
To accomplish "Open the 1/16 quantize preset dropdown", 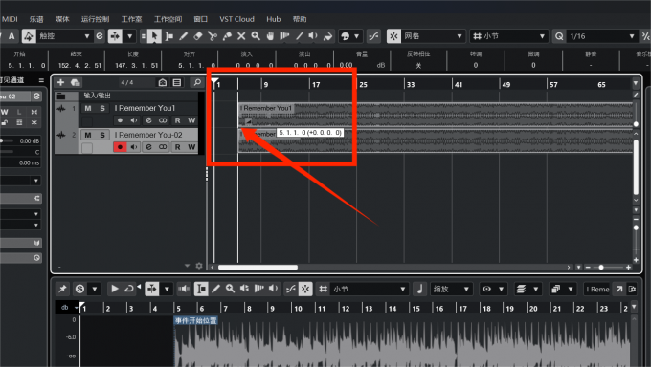I will [601, 36].
